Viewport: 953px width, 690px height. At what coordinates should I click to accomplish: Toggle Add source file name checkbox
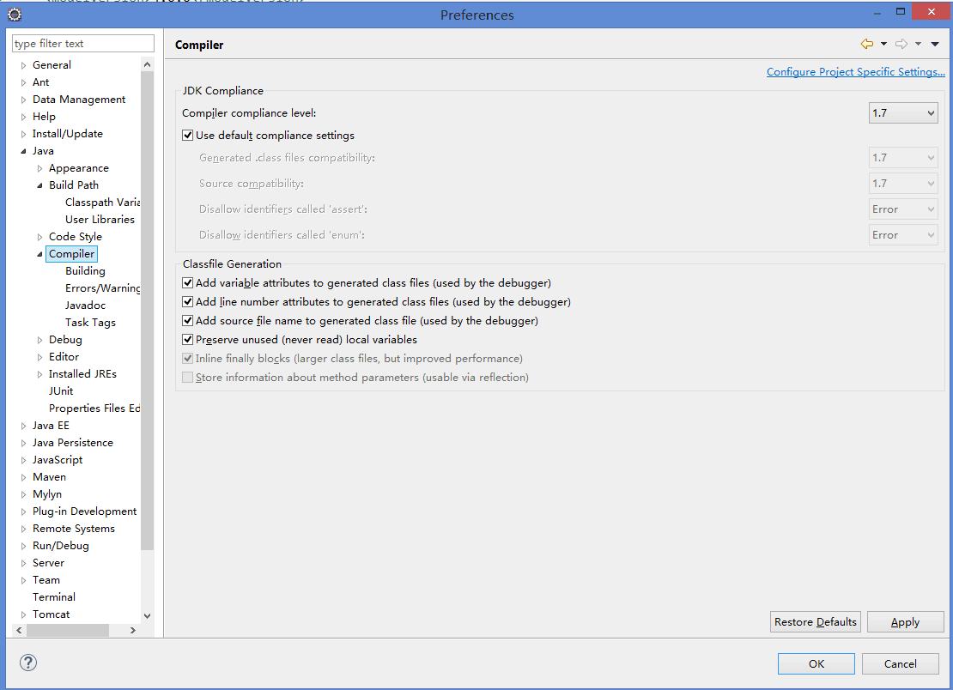pyautogui.click(x=188, y=321)
